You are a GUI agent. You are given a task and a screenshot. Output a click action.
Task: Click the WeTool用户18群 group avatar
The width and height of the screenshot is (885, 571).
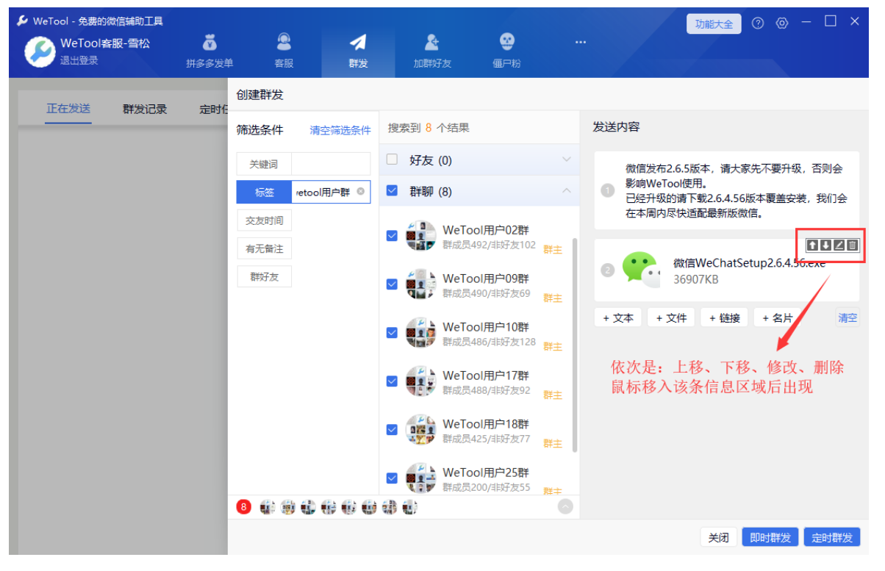click(421, 429)
